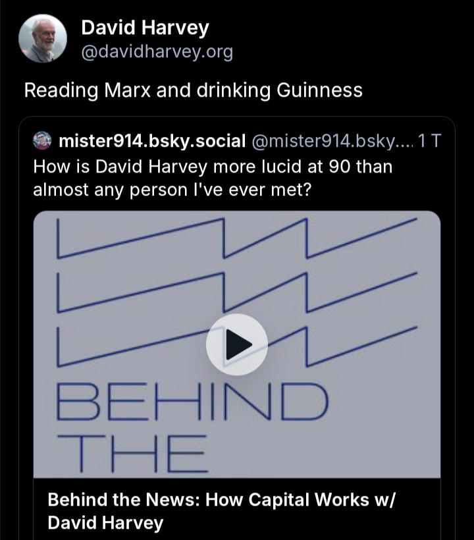Click "90" in the quoted post text
The image size is (474, 540).
(338, 166)
